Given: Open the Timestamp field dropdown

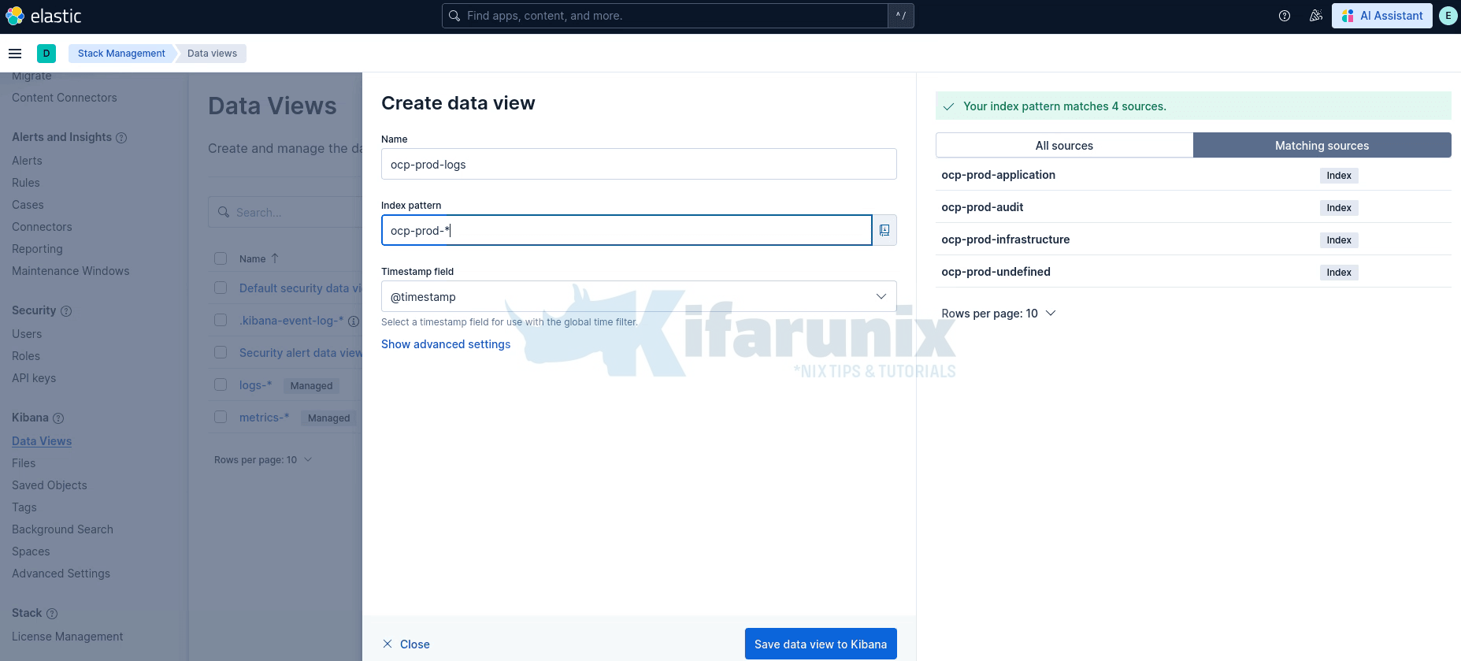Looking at the screenshot, I should [639, 296].
